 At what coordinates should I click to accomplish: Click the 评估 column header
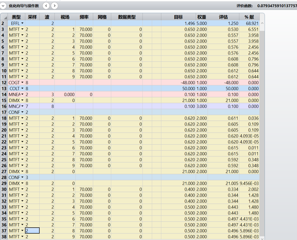click(x=223, y=17)
